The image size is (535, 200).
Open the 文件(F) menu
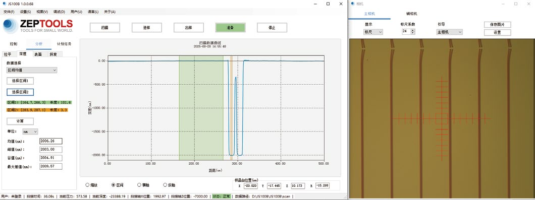coord(9,12)
